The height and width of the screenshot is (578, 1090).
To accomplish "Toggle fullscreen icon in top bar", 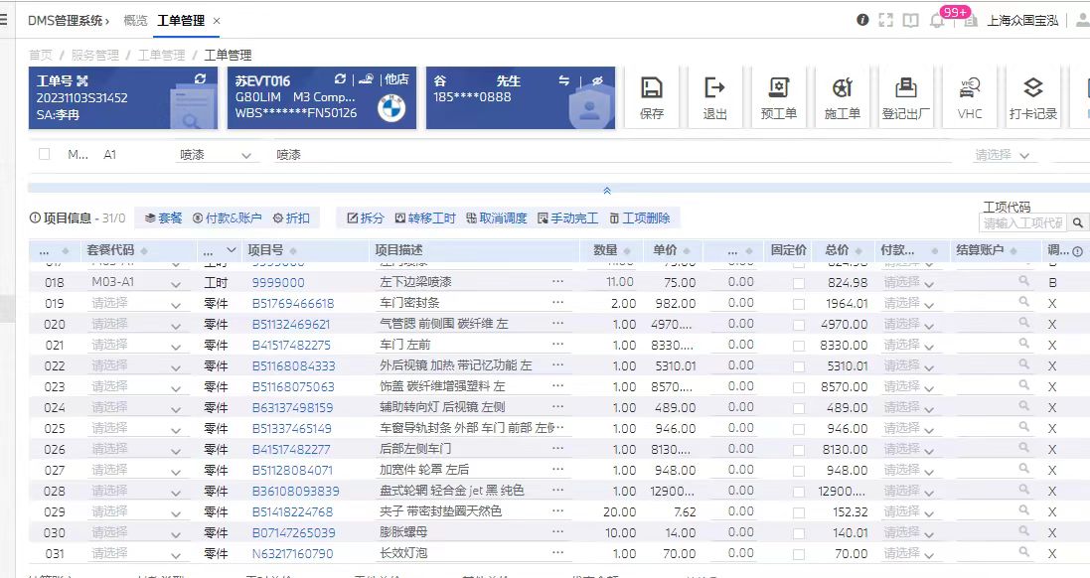I will pos(885,20).
